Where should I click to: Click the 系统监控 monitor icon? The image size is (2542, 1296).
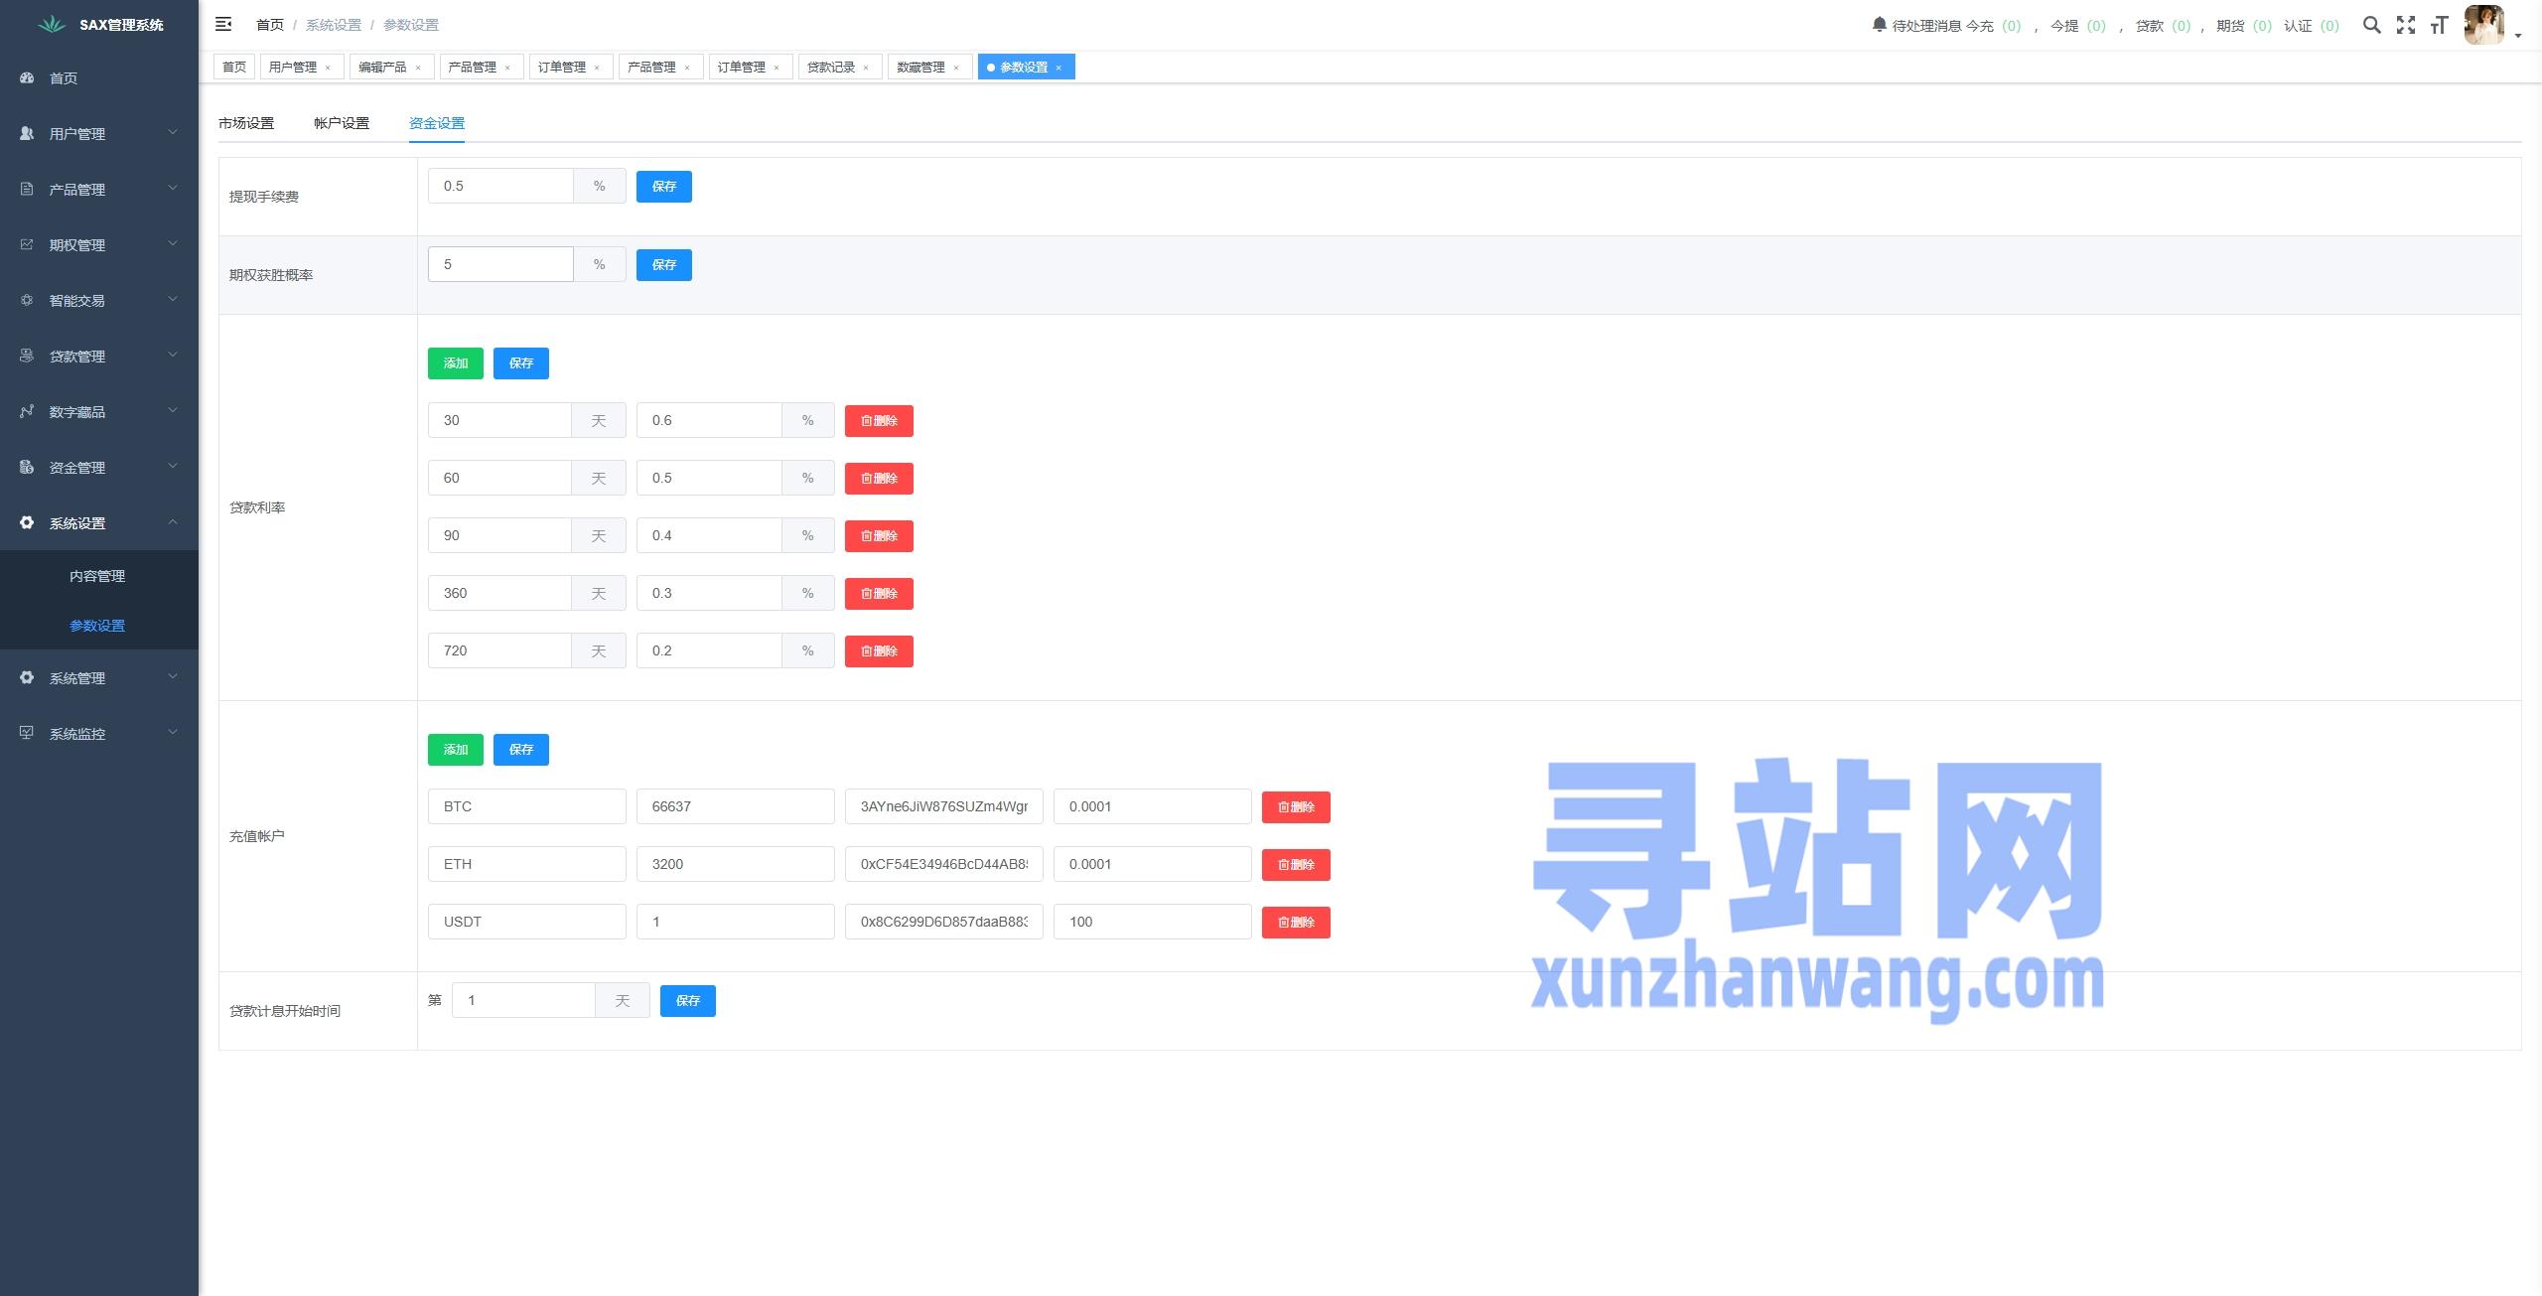pyautogui.click(x=27, y=733)
